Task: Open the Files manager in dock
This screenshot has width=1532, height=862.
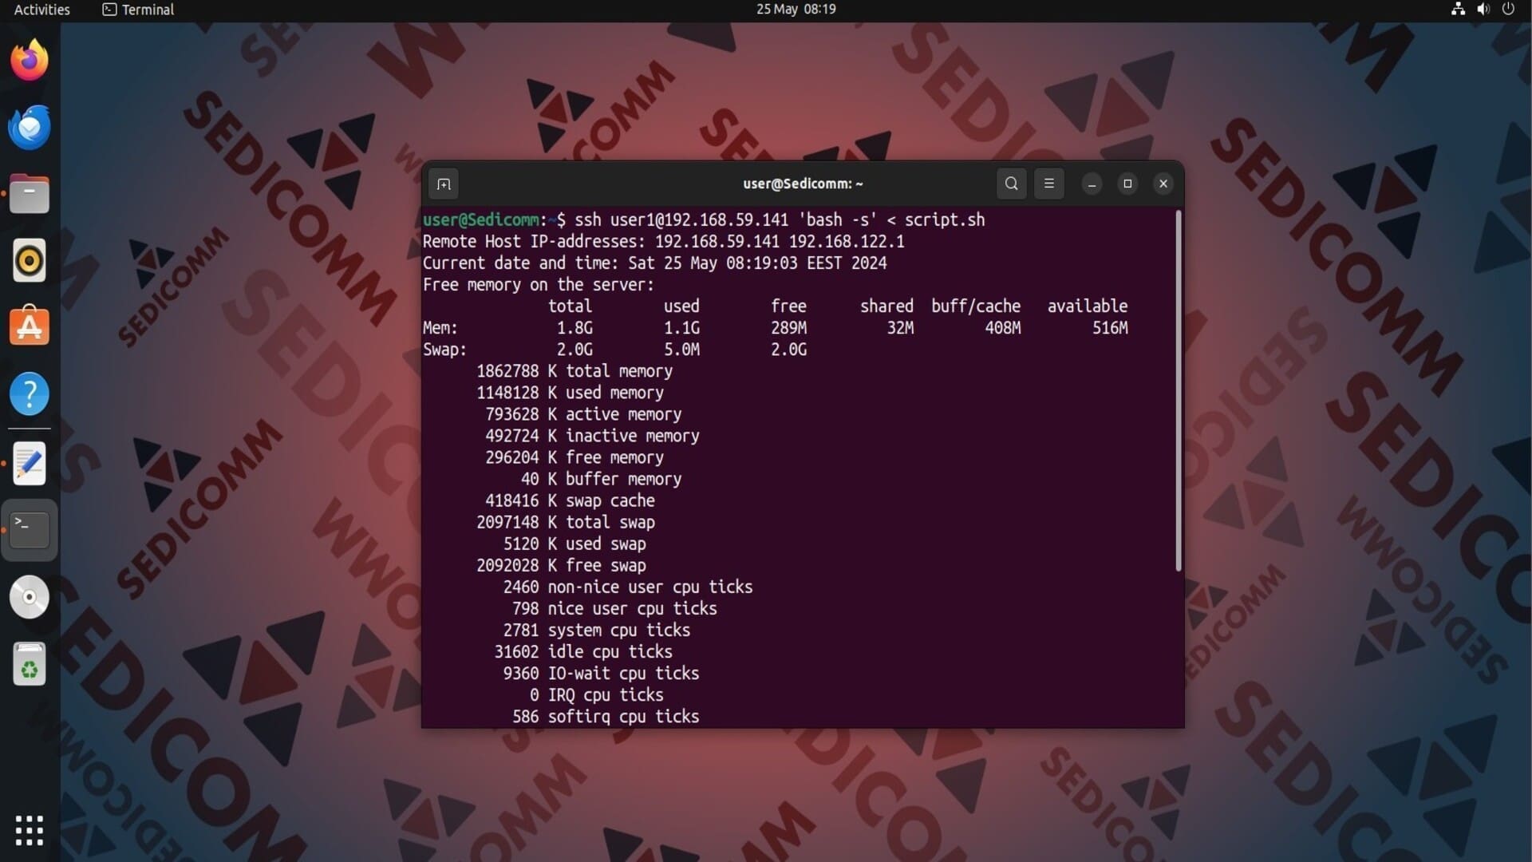Action: pyautogui.click(x=30, y=194)
